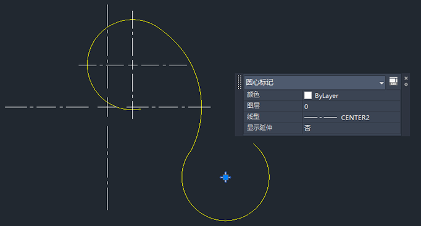Click the linetype dash preview next to CENTER2
This screenshot has height=226, width=421.
point(320,118)
